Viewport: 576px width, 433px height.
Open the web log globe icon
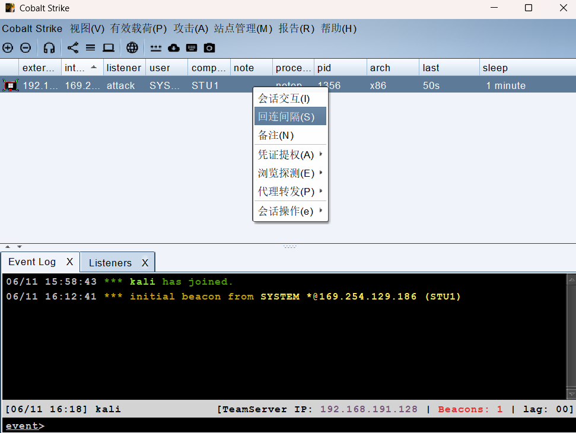pyautogui.click(x=132, y=47)
